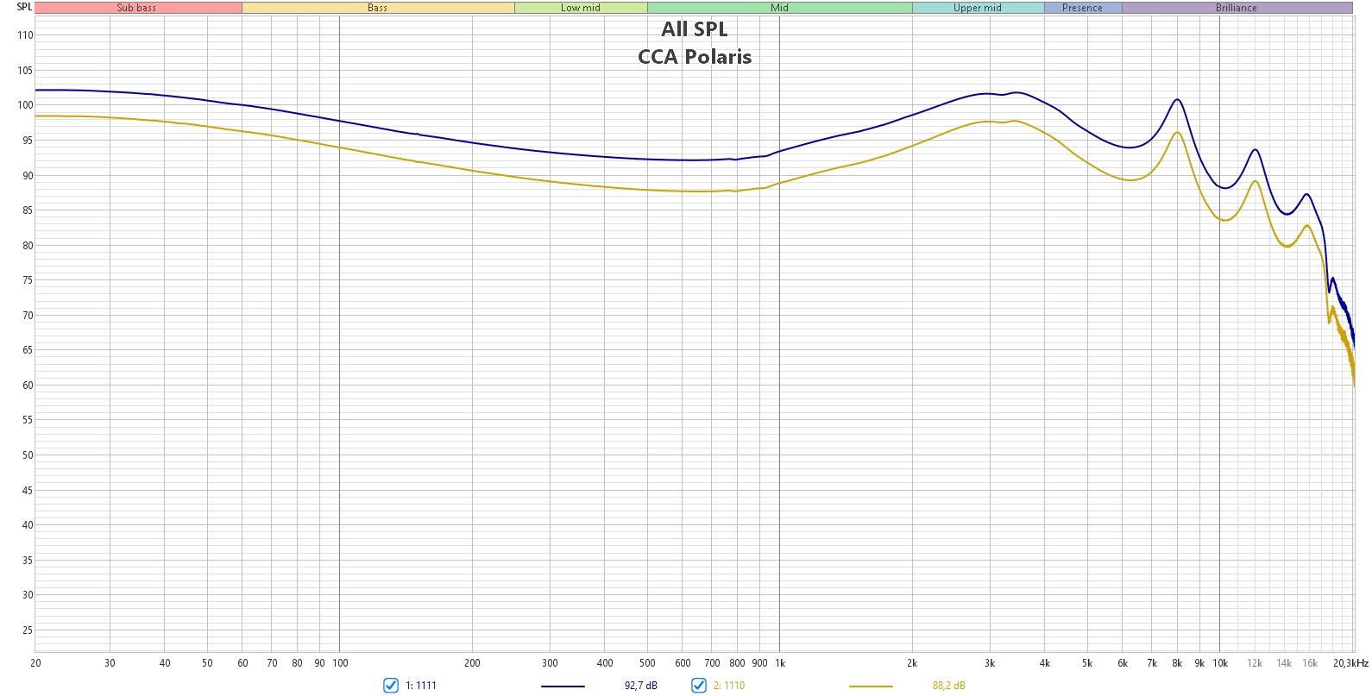
Task: Click the 200 tick on the frequency axis
Action: click(x=473, y=663)
